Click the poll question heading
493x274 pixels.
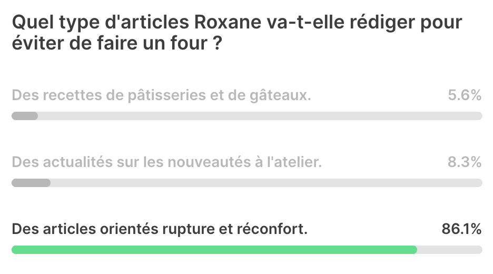pyautogui.click(x=237, y=32)
